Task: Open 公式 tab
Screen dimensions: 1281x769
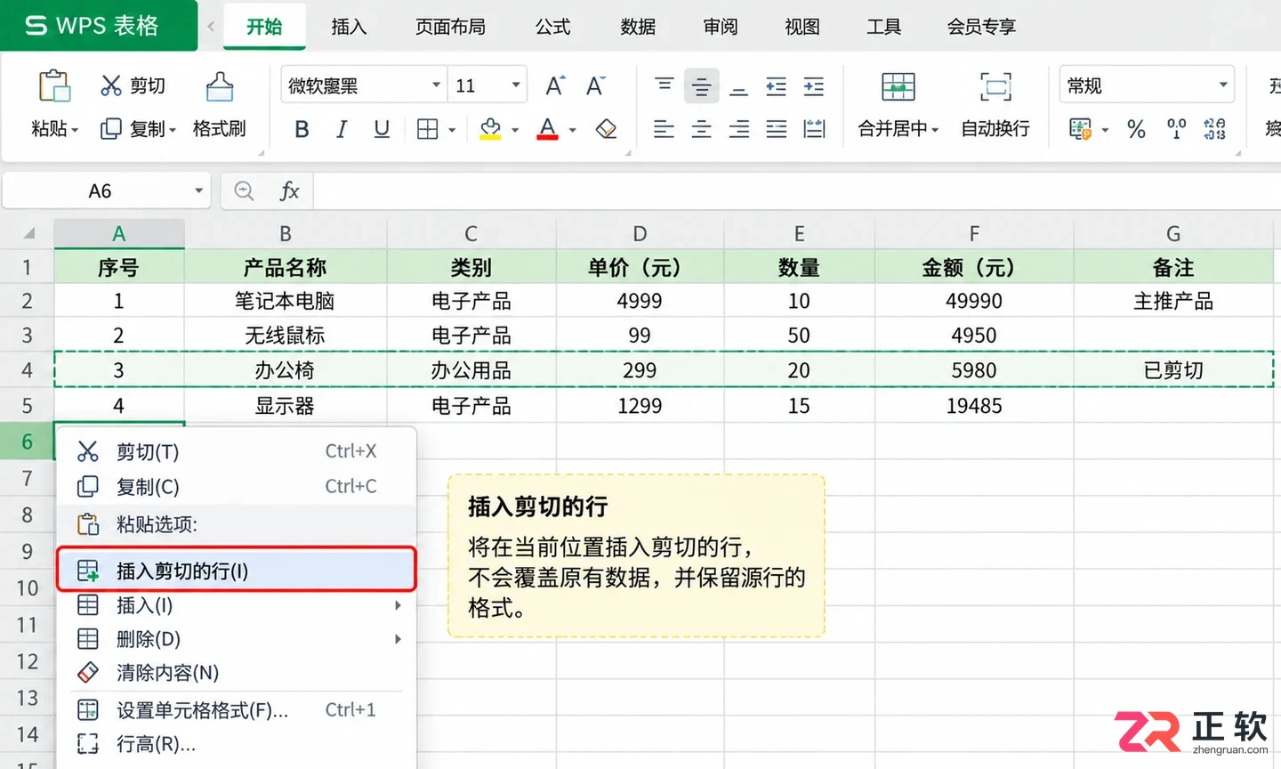Action: click(x=552, y=27)
